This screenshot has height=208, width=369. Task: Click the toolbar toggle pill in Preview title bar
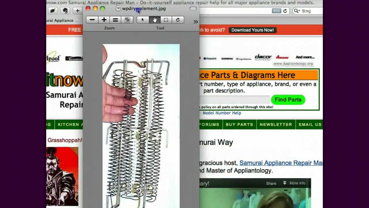click(x=193, y=9)
